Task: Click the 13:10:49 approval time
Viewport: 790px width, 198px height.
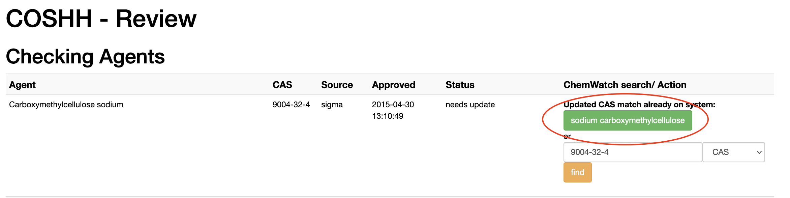Action: (387, 116)
